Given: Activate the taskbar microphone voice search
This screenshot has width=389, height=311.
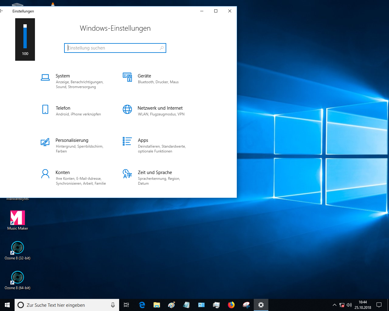Looking at the screenshot, I should pyautogui.click(x=113, y=305).
